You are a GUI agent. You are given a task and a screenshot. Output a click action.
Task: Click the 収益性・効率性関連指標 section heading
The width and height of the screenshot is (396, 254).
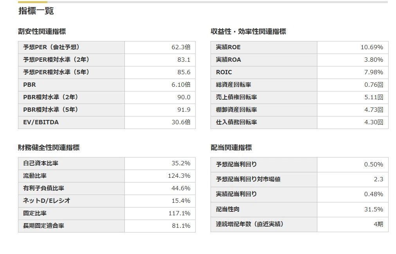click(x=248, y=32)
